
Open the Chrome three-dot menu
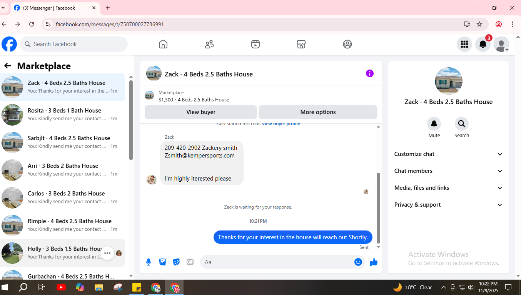513,24
